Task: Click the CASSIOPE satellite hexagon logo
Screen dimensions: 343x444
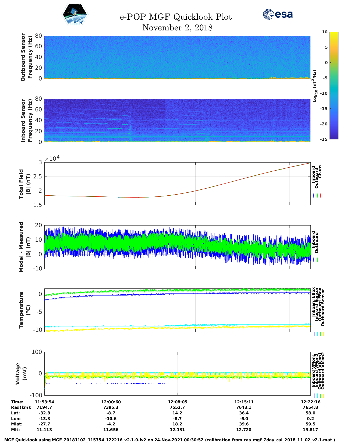Action: (75, 15)
